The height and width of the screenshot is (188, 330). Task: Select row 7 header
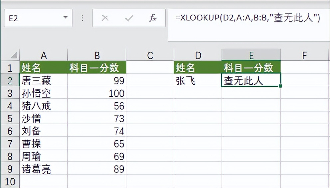pyautogui.click(x=10, y=143)
